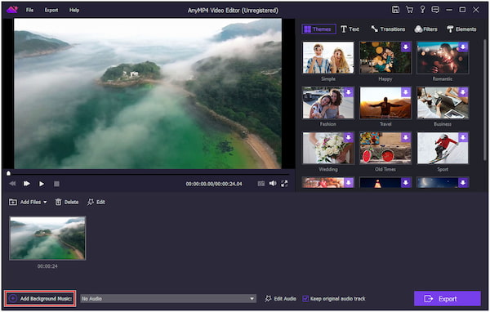490x312 pixels.
Task: Click the save project icon in title bar
Action: pyautogui.click(x=395, y=10)
